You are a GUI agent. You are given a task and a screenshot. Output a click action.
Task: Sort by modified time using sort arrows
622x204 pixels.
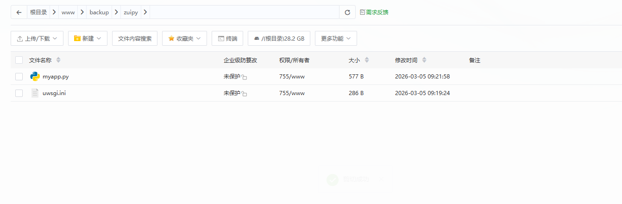424,60
